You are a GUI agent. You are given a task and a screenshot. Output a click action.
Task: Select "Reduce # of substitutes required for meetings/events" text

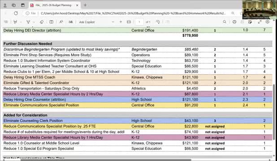pyautogui.click(x=64, y=132)
